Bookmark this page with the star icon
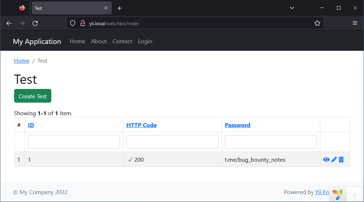Viewport: 364px width, 202px height. tap(317, 23)
